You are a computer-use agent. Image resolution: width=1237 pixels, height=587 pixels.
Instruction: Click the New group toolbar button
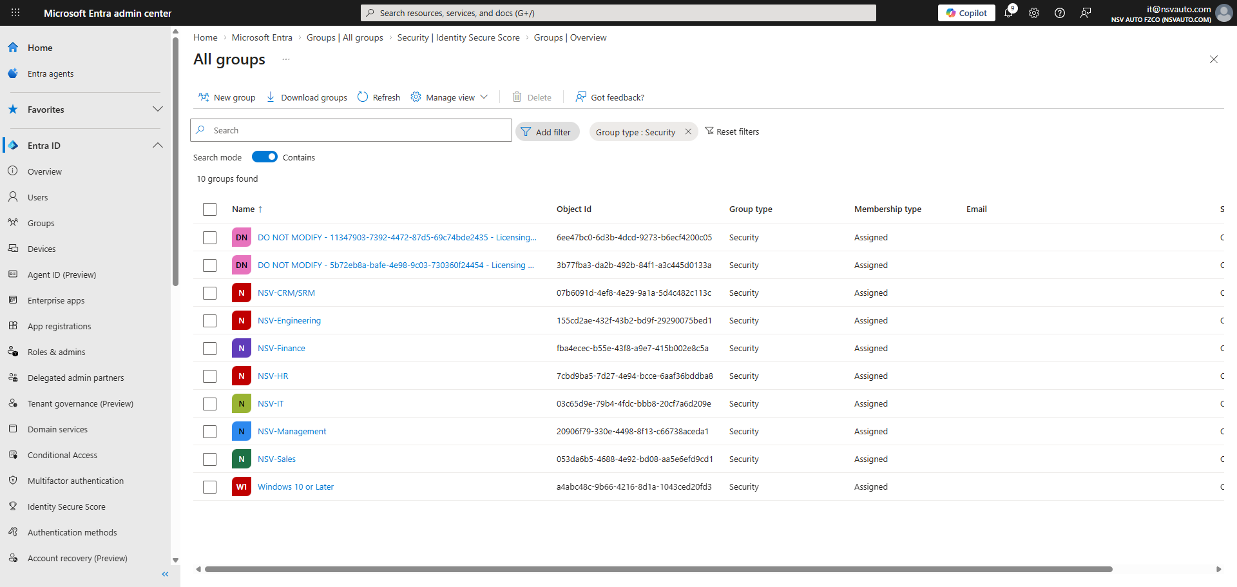point(227,97)
